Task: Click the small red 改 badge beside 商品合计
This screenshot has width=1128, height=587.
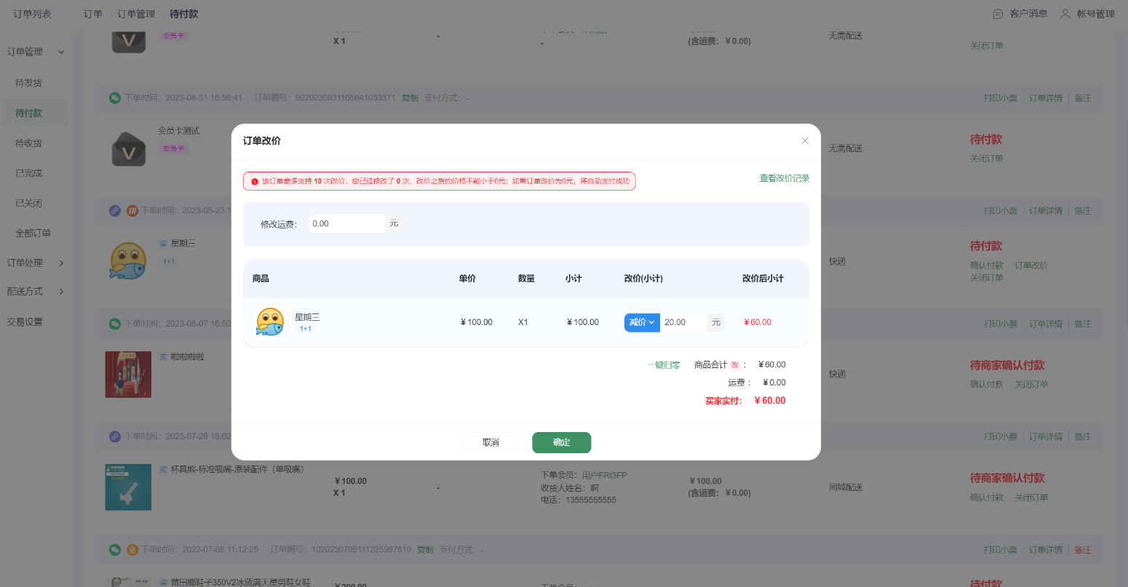Action: click(735, 365)
